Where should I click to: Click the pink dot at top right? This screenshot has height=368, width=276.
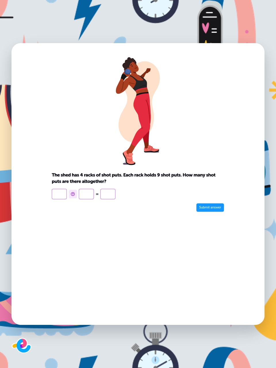pos(247,32)
